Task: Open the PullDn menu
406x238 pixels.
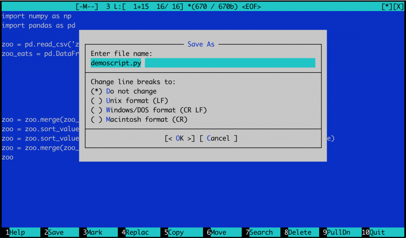Action: tap(339, 232)
